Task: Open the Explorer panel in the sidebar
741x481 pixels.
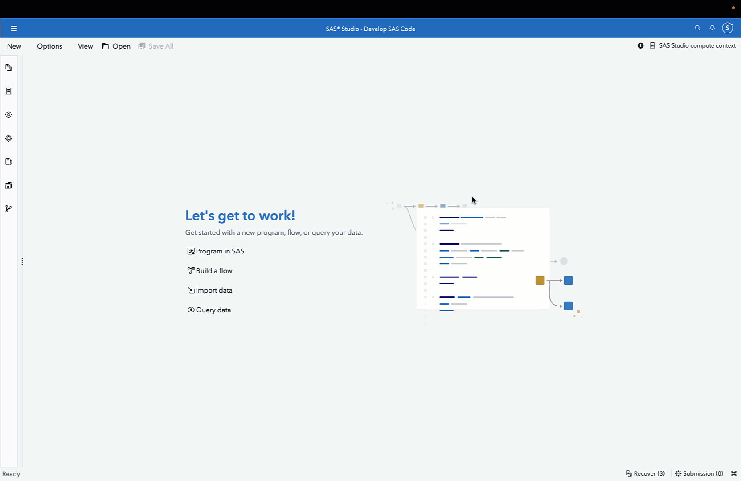Action: tap(8, 68)
